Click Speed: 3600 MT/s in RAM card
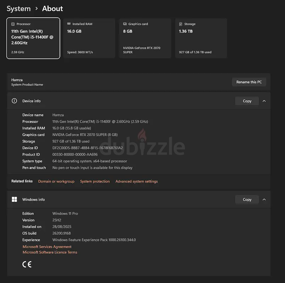285x283 pixels. 80,52
